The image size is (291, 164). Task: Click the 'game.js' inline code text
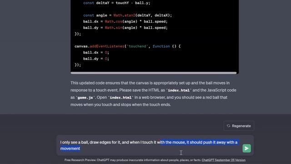(x=85, y=97)
